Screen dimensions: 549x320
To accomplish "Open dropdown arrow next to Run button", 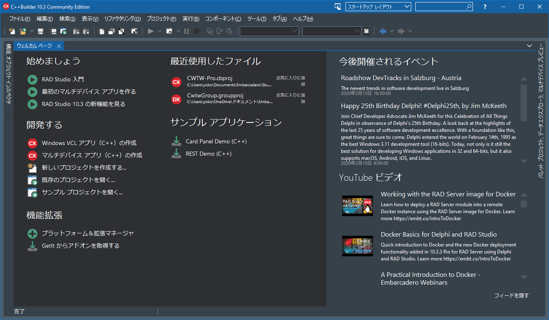I will (160, 31).
